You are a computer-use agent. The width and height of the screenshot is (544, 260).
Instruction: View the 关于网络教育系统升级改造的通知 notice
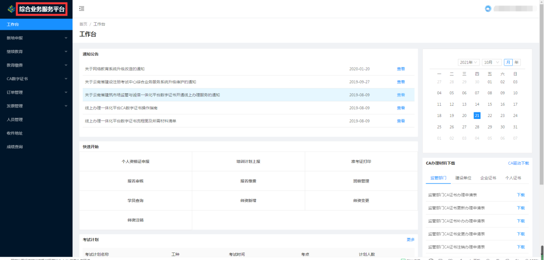point(400,69)
